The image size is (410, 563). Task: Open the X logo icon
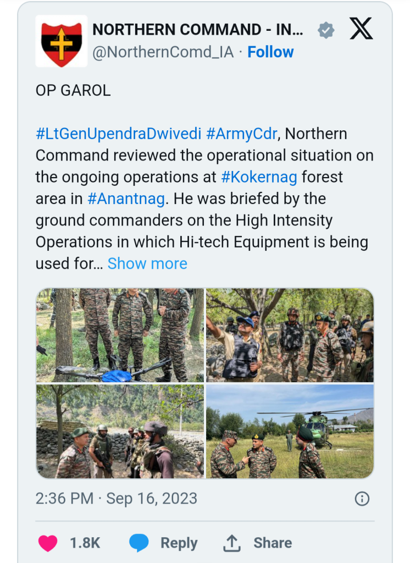point(361,29)
